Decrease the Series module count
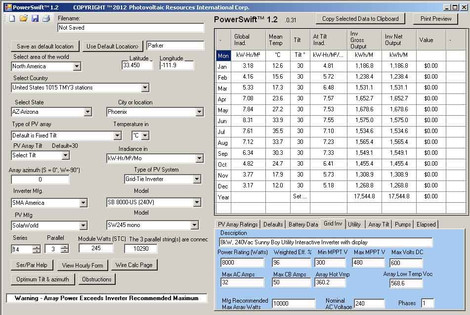Screen dimensions: 470x315 click(37, 251)
